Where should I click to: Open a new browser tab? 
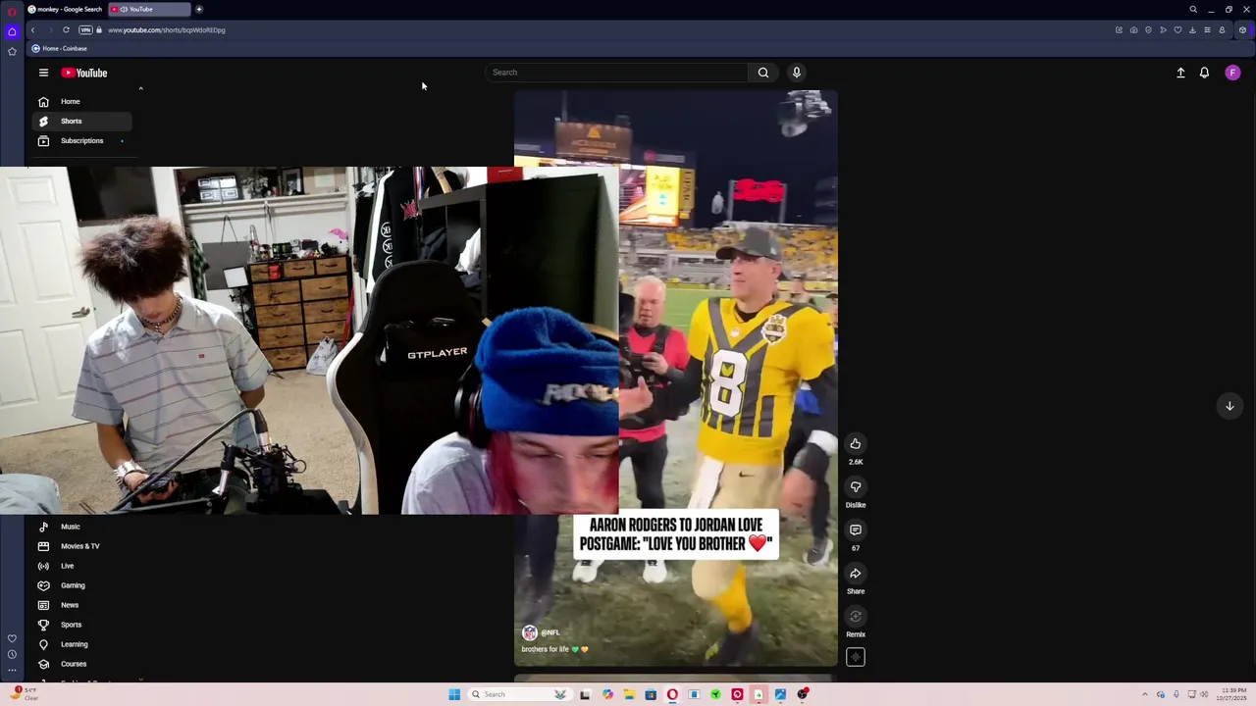pos(199,9)
